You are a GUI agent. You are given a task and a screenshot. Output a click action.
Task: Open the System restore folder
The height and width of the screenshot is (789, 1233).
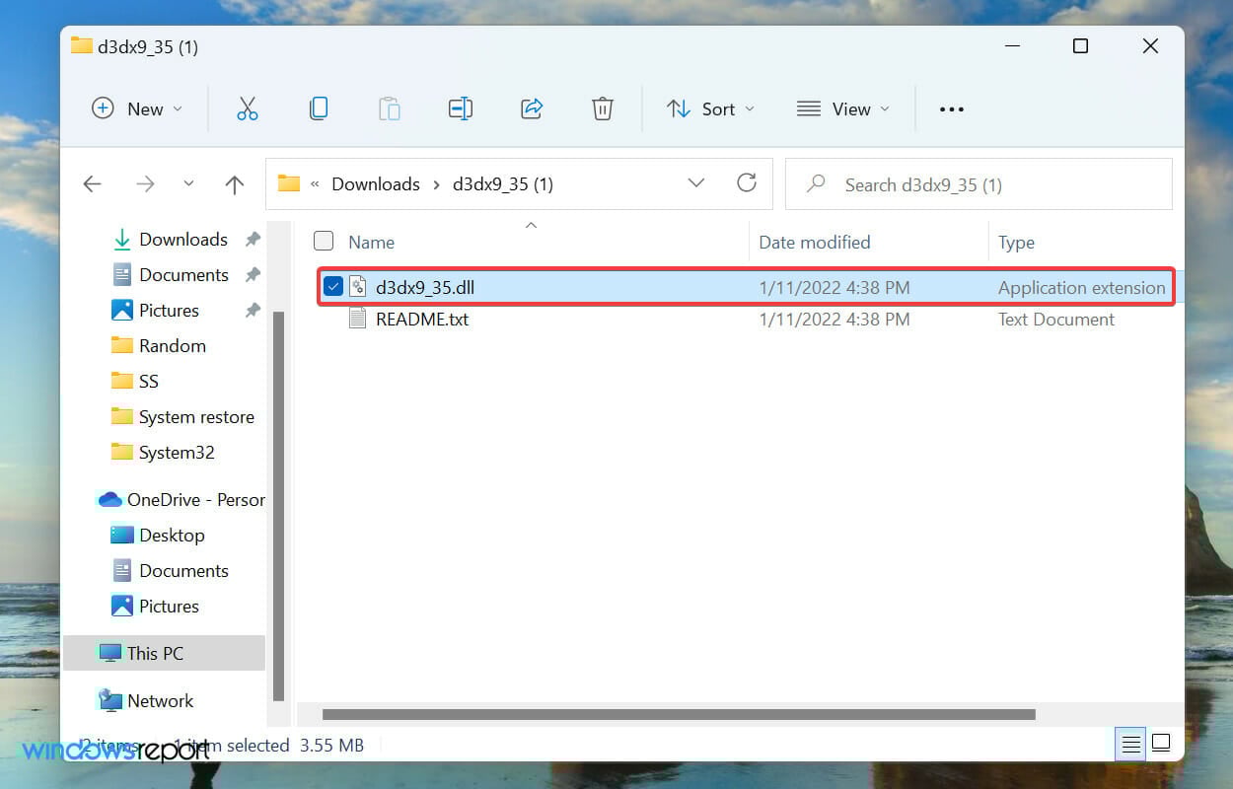[x=196, y=417]
